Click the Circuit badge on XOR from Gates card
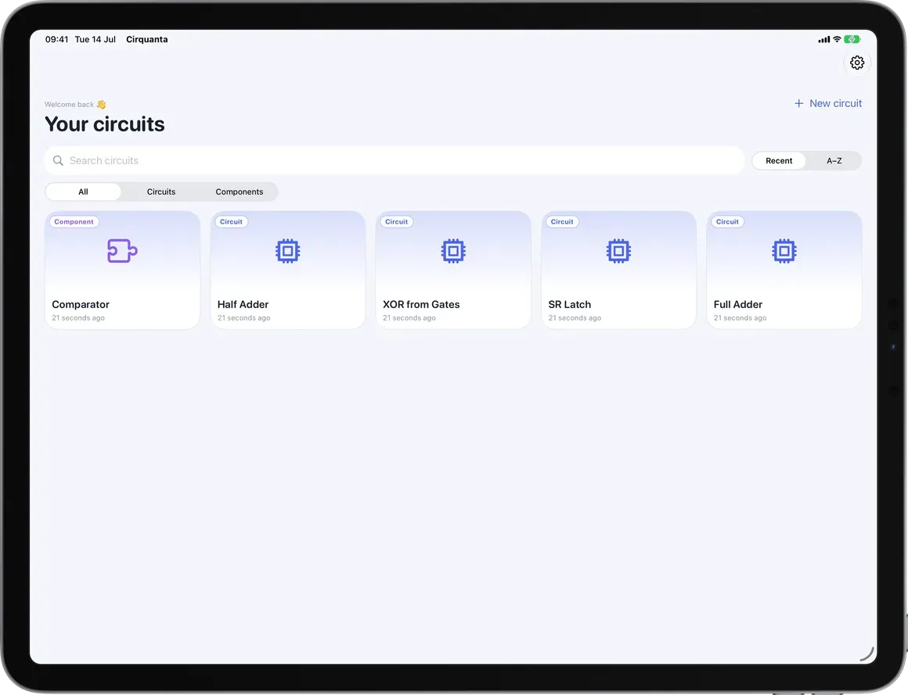 point(397,222)
